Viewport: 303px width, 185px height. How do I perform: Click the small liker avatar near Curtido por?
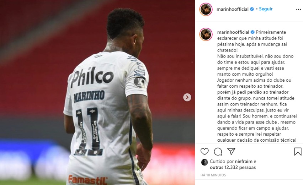[x=204, y=162]
